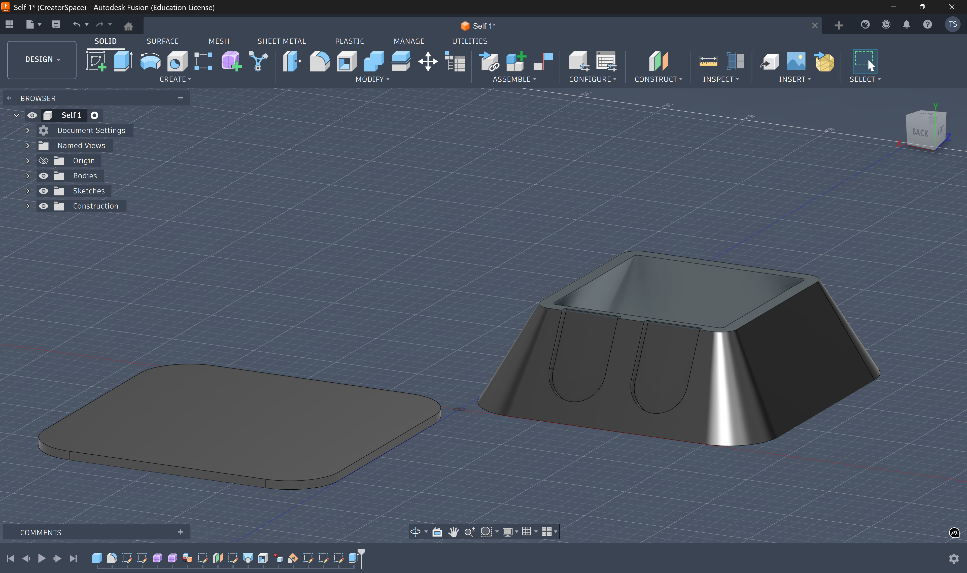
Task: Toggle visibility of Sketches folder
Action: pyautogui.click(x=44, y=191)
